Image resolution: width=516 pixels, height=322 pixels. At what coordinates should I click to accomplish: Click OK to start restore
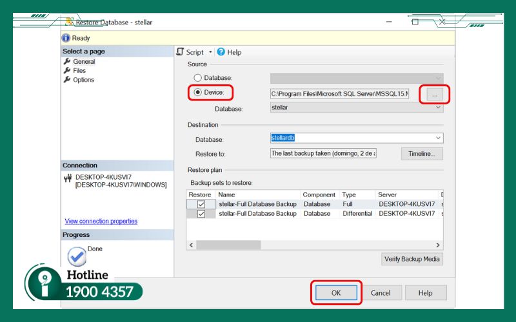(336, 293)
